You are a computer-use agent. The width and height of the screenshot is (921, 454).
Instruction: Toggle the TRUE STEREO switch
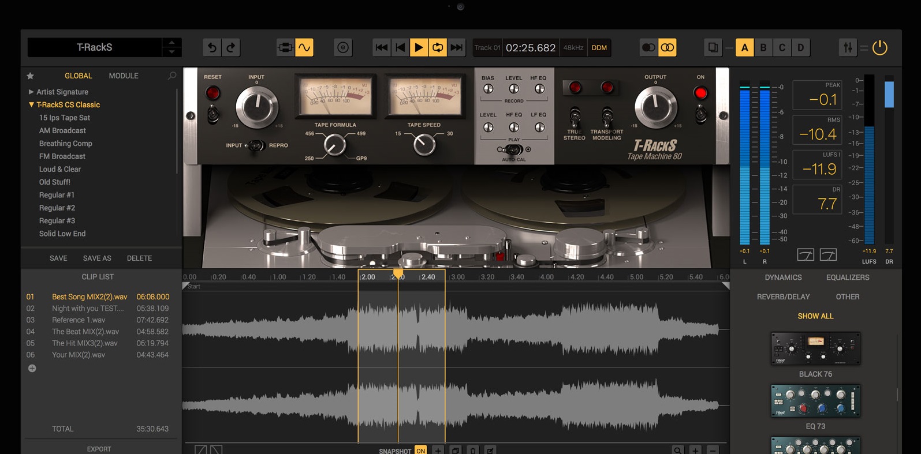point(575,117)
